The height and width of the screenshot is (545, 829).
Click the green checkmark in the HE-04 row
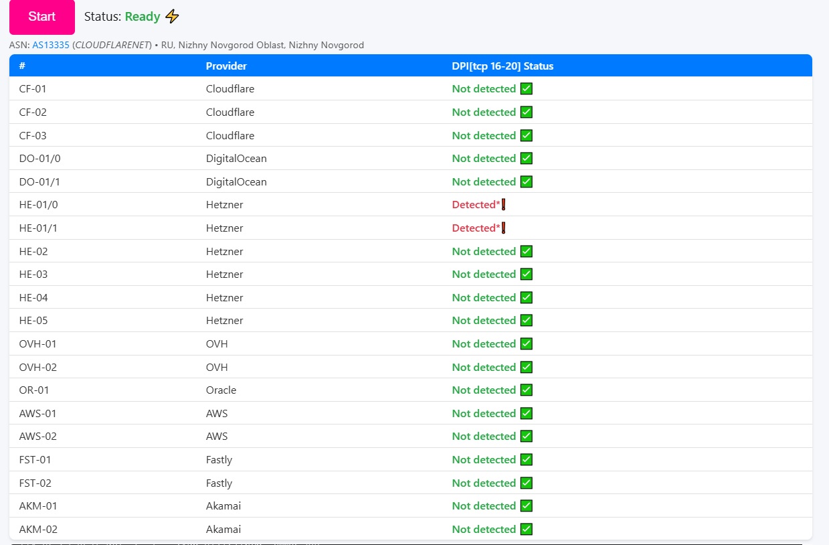tap(527, 297)
